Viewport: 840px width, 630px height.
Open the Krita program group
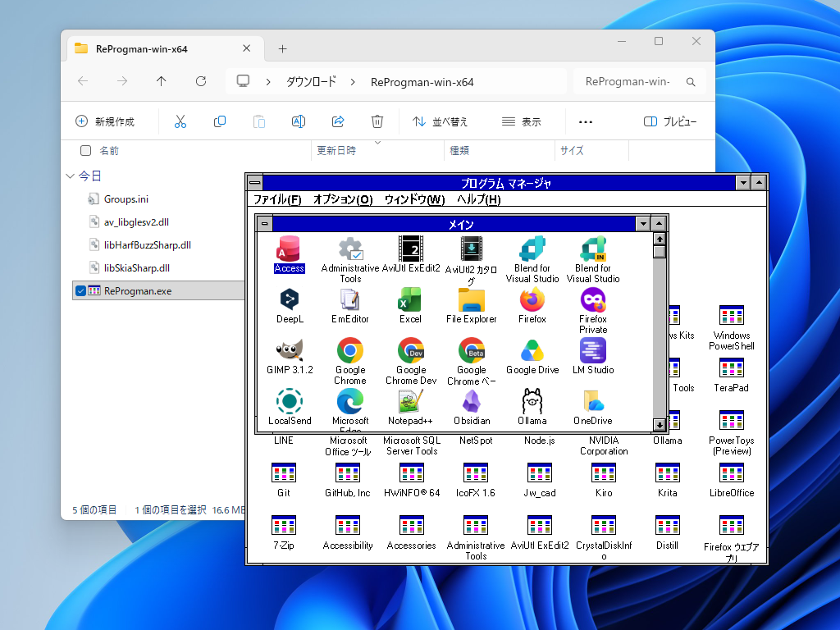point(668,480)
